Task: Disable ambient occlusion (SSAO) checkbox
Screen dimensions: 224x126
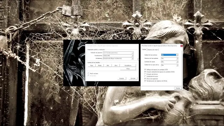Action: [145, 72]
